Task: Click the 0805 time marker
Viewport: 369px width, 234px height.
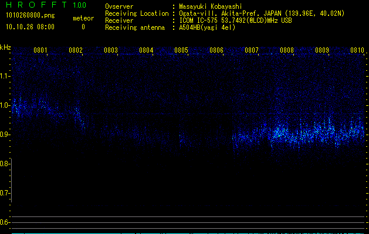Action: pos(181,50)
